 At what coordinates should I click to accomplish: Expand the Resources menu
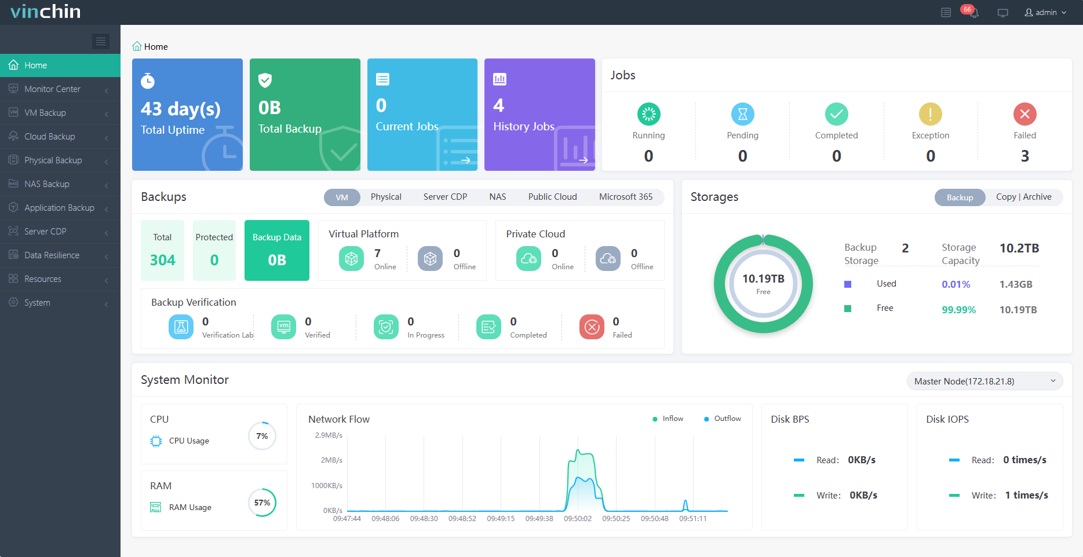pos(60,279)
